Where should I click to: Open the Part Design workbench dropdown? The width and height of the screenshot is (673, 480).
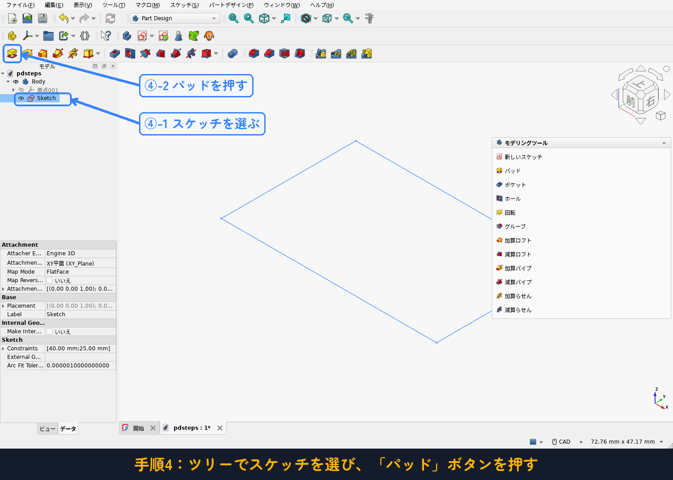point(175,18)
